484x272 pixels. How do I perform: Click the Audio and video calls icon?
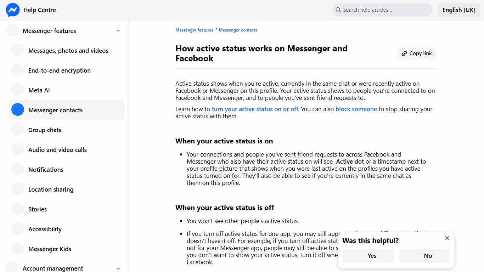18,149
